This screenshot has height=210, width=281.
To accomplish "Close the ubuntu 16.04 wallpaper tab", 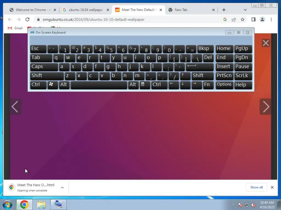I will (x=108, y=10).
